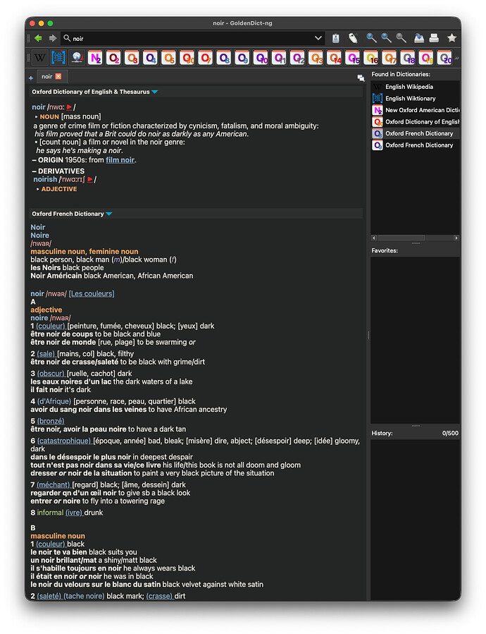Toggle the Wikipedia W dictionary icon
This screenshot has height=634, width=486.
point(39,58)
